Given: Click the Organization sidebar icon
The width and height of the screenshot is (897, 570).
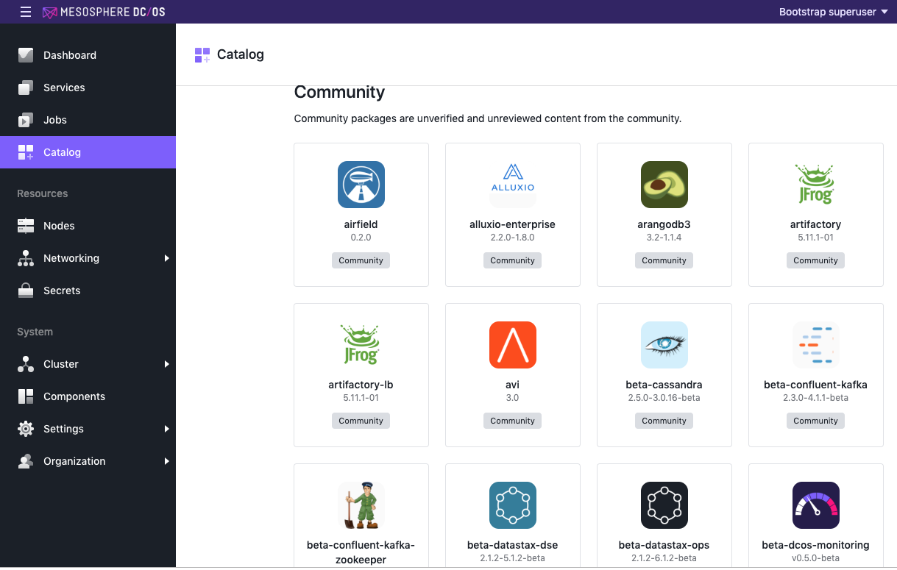Looking at the screenshot, I should point(26,461).
